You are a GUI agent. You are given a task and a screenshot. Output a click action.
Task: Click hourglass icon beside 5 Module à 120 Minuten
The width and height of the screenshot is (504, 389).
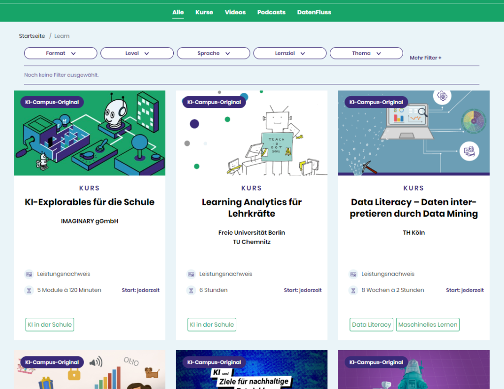[x=29, y=290]
